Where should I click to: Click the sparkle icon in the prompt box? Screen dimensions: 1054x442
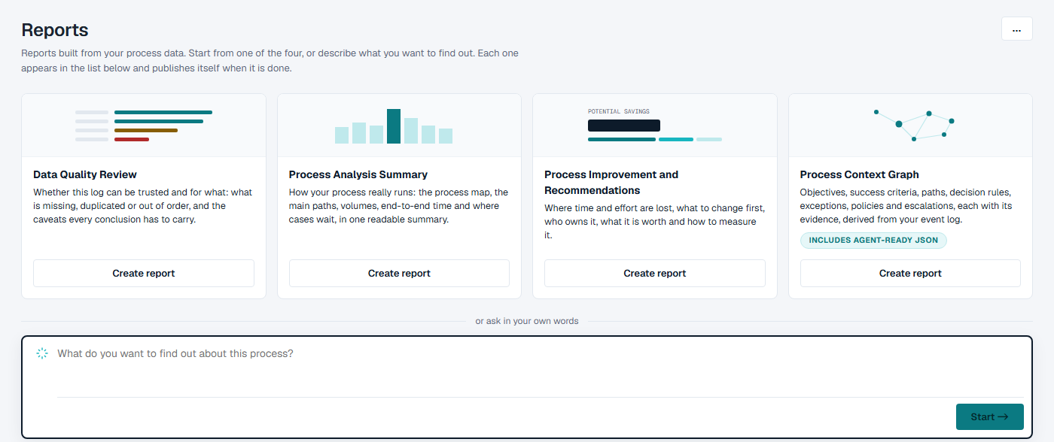pos(42,353)
